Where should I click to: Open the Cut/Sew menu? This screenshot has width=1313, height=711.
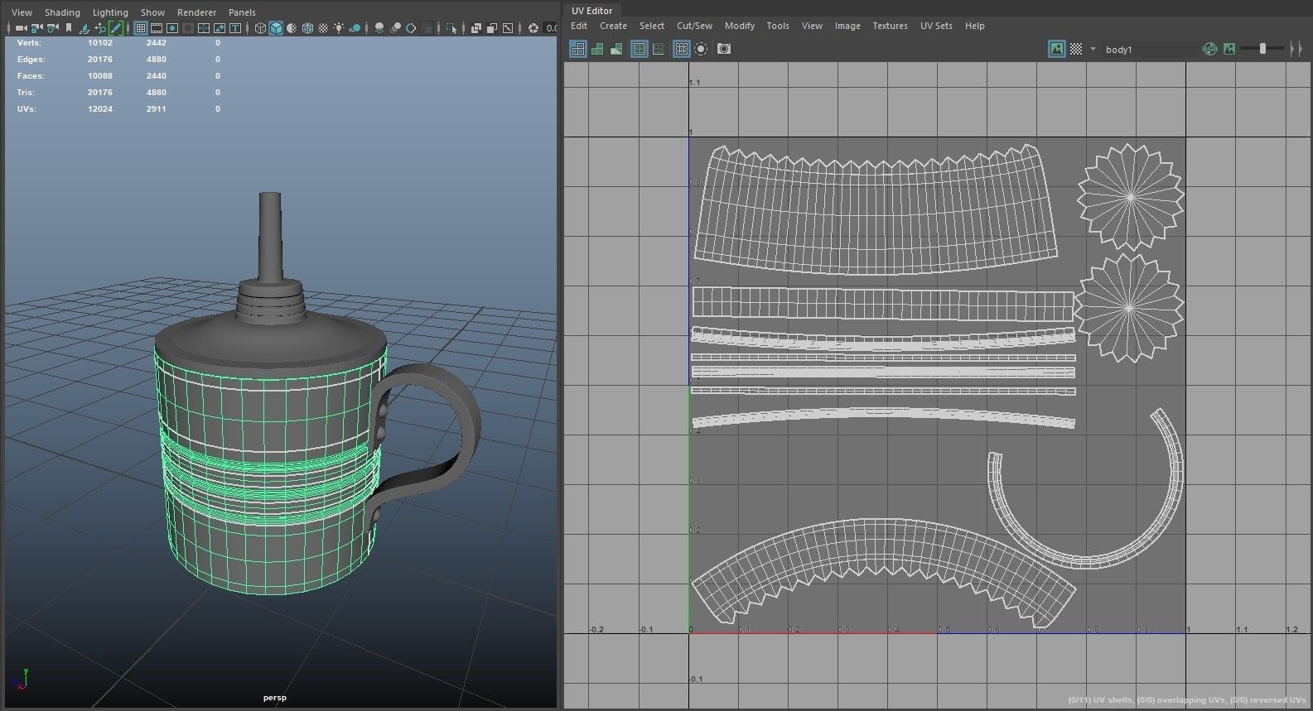[694, 26]
